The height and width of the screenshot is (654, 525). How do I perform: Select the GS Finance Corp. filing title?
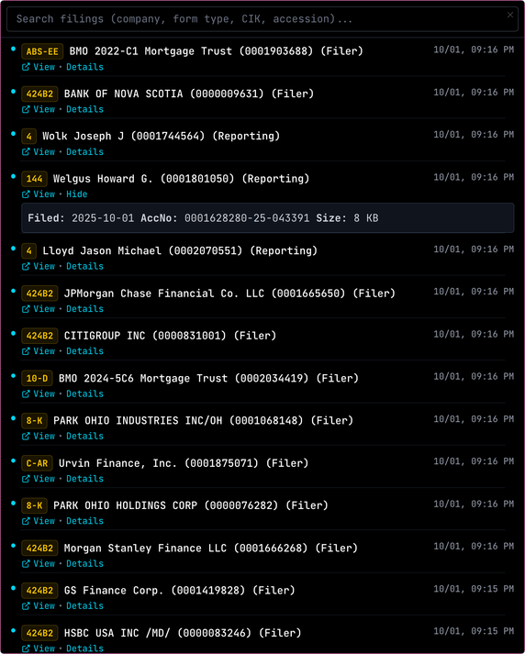point(180,591)
